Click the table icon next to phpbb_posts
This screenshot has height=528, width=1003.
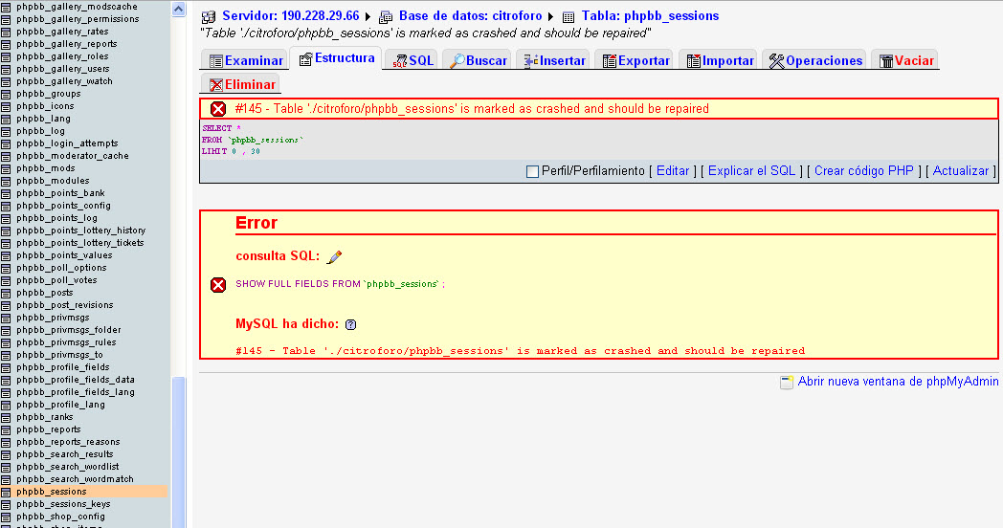click(x=7, y=293)
